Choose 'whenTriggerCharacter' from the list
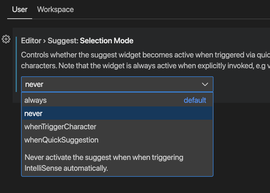This screenshot has height=193, width=270. click(x=60, y=127)
